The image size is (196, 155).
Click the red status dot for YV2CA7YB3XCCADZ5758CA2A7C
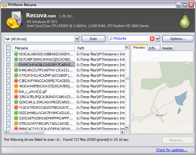[16, 107]
